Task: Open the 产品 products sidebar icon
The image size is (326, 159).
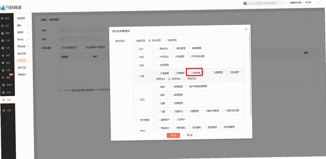Action: (x=2, y=41)
